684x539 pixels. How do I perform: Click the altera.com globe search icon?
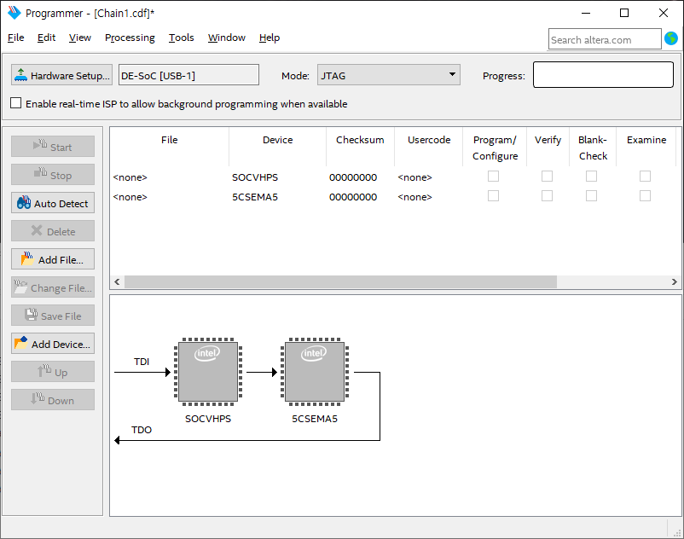[x=671, y=38]
